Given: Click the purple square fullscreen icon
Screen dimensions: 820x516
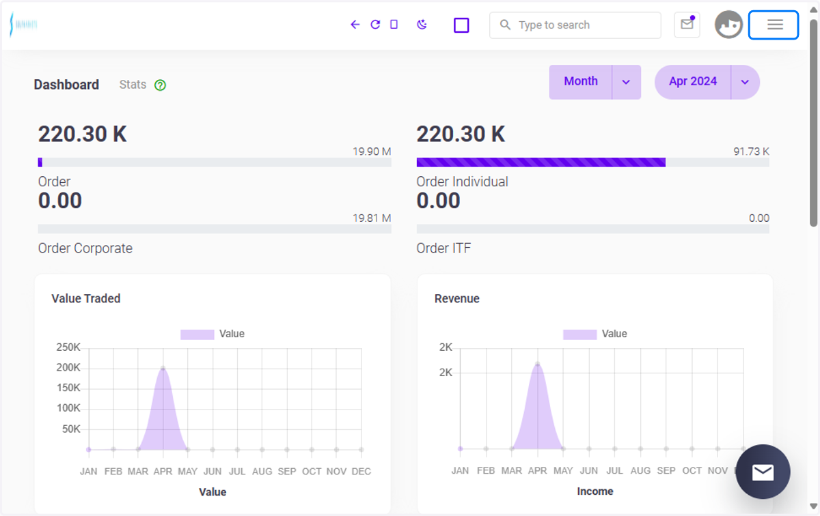Looking at the screenshot, I should coord(461,25).
